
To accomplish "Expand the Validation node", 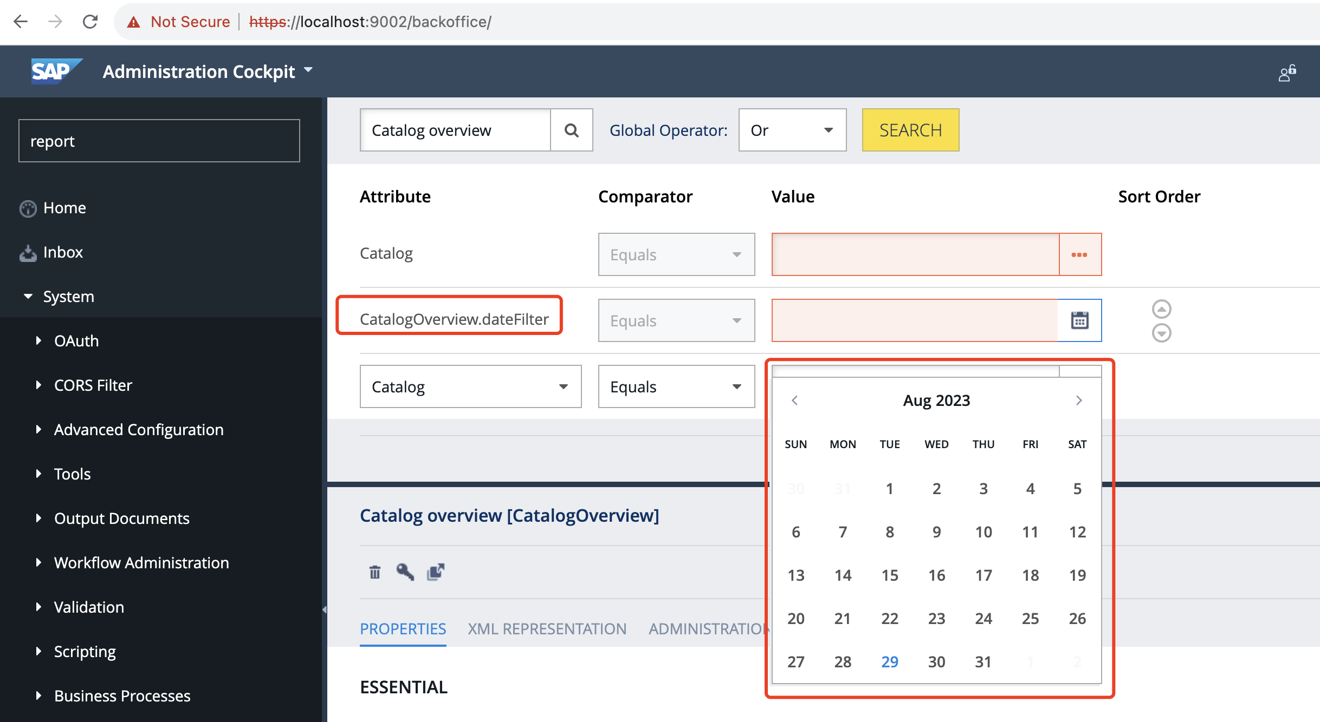I will 38,607.
